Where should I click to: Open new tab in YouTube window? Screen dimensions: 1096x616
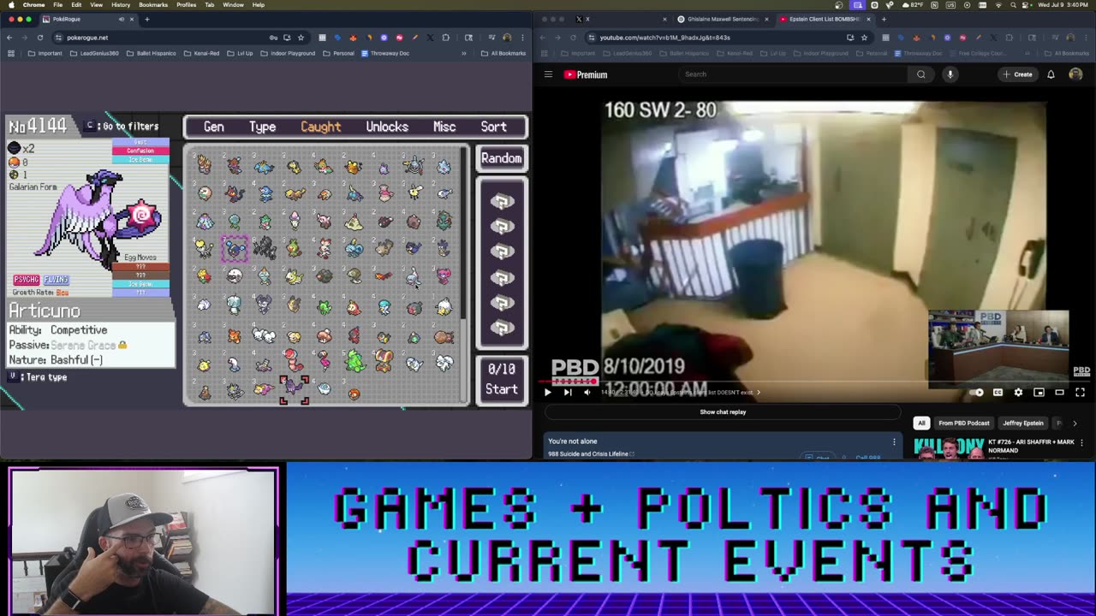point(883,19)
